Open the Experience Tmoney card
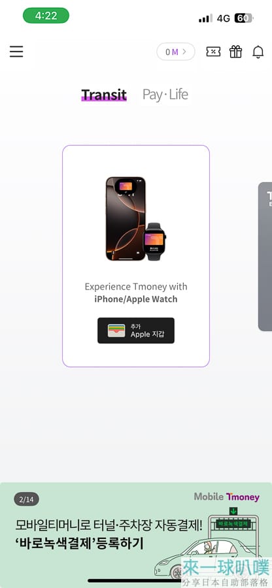 [x=136, y=256]
